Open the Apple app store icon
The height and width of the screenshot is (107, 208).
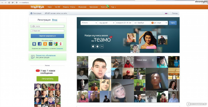tap(93, 46)
